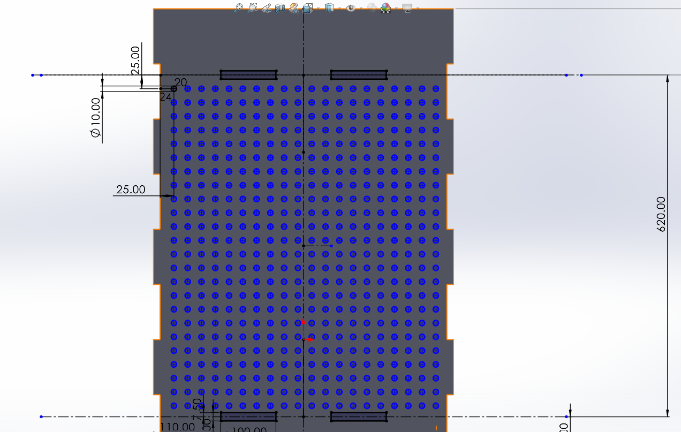Select the top-right rectangular slot
The height and width of the screenshot is (432, 681).
tap(359, 75)
